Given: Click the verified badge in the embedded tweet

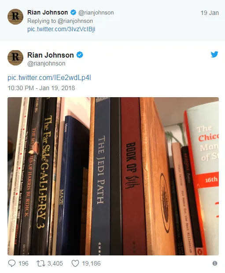Looking at the screenshot, I should [x=80, y=55].
